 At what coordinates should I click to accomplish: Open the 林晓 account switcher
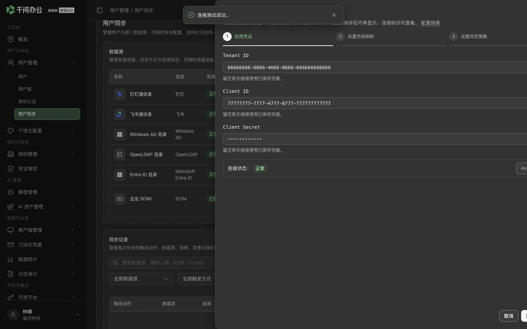[44, 315]
